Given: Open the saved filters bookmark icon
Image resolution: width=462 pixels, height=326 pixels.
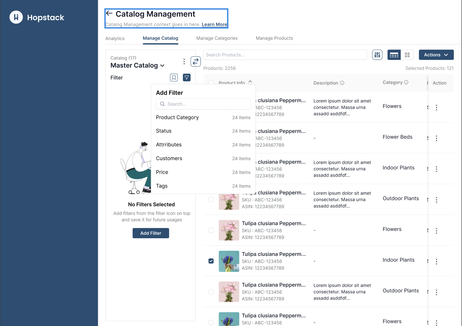Looking at the screenshot, I should click(x=174, y=77).
